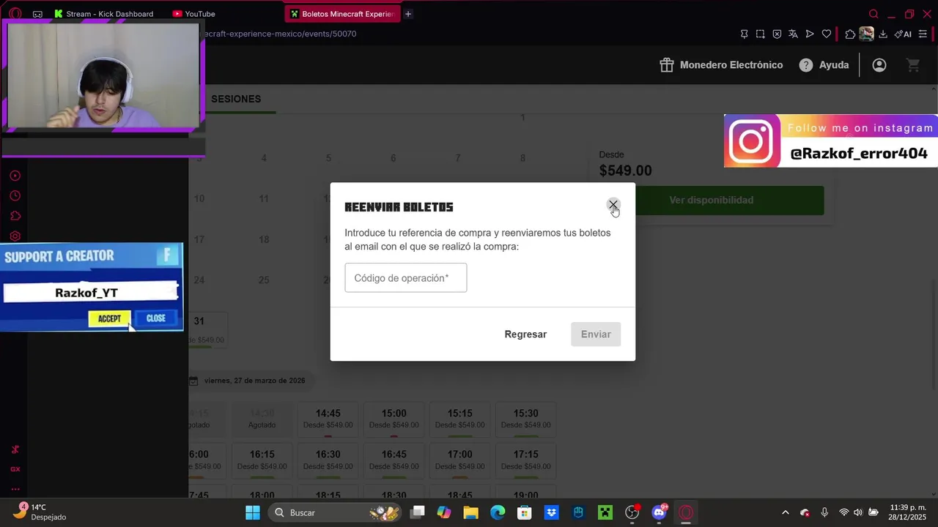Open the Ayuda help link
Screen dimensions: 938x527
[824, 65]
